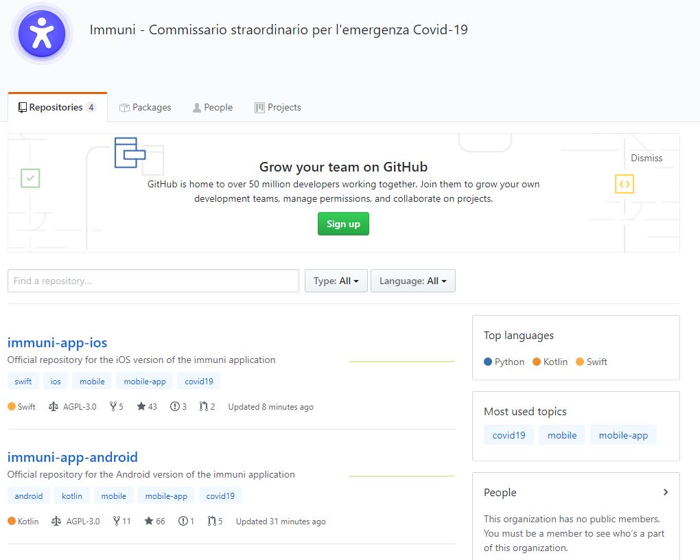
Task: Click the immuni-app-android activity graph
Action: click(401, 476)
